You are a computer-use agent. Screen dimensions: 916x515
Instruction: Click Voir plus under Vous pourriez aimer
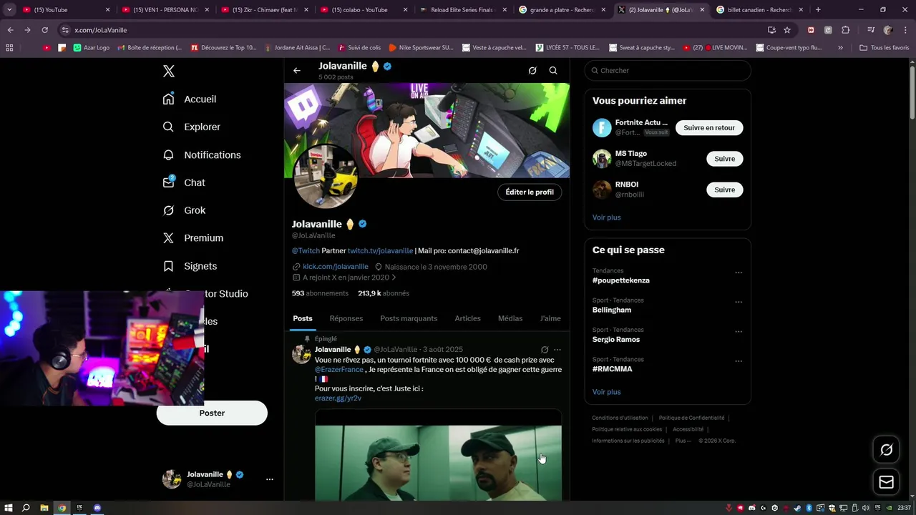tap(607, 217)
